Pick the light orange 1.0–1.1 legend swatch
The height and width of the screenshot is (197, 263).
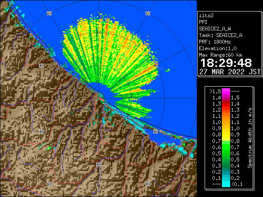click(x=226, y=122)
